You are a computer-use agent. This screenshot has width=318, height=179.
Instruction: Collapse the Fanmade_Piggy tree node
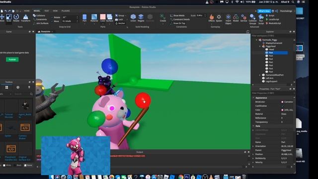point(256,40)
